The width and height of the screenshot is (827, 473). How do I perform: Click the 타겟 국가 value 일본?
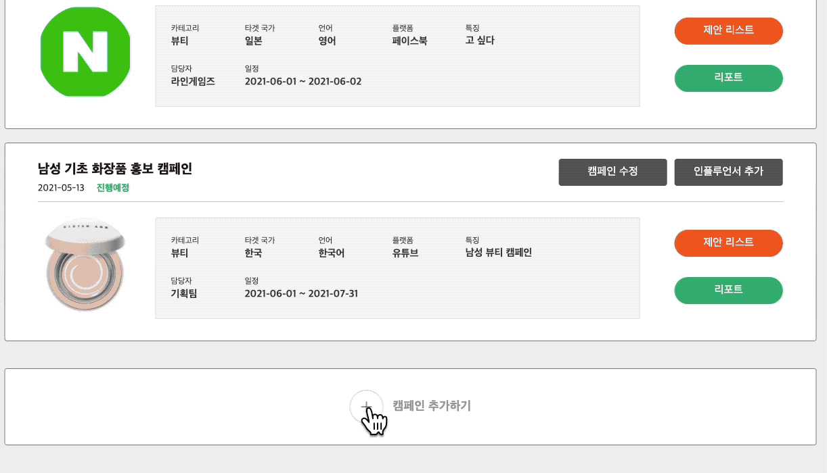[254, 41]
